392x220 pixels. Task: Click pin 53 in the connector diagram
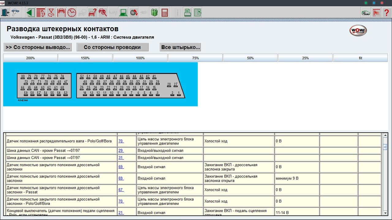(65, 93)
